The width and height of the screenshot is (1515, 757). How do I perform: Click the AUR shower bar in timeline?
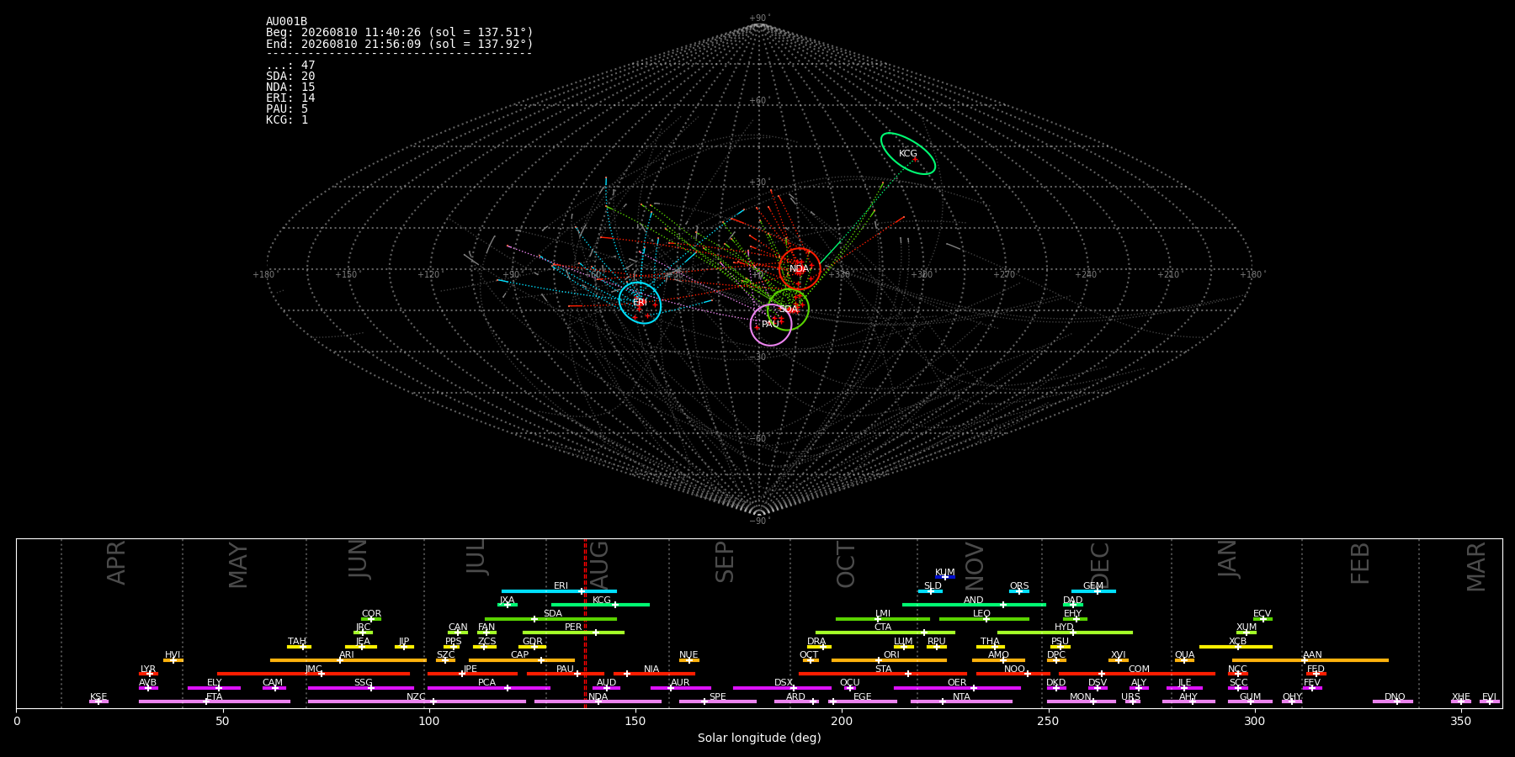pos(680,688)
